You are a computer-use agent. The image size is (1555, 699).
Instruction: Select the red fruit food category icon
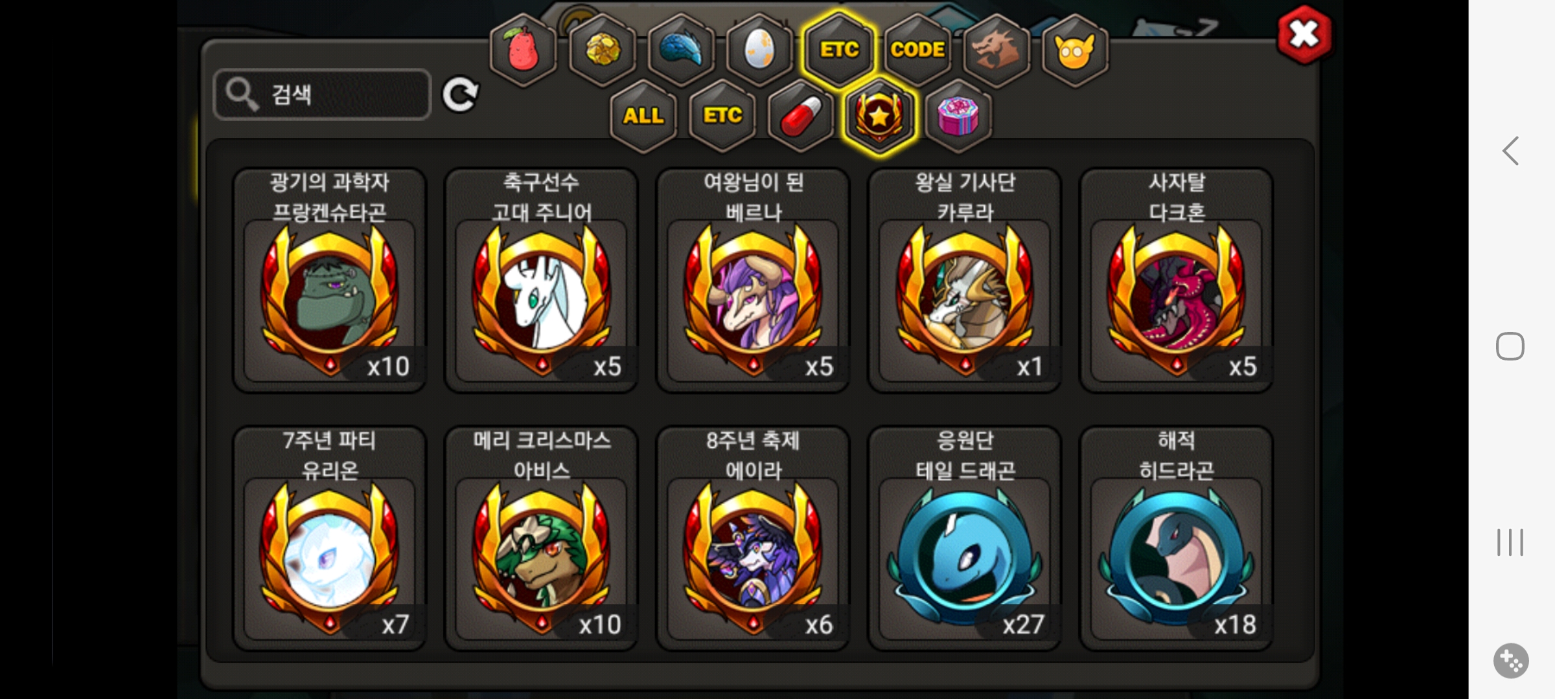click(x=524, y=50)
